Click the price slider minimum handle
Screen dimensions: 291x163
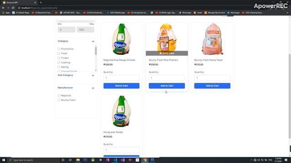pyautogui.click(x=58, y=21)
